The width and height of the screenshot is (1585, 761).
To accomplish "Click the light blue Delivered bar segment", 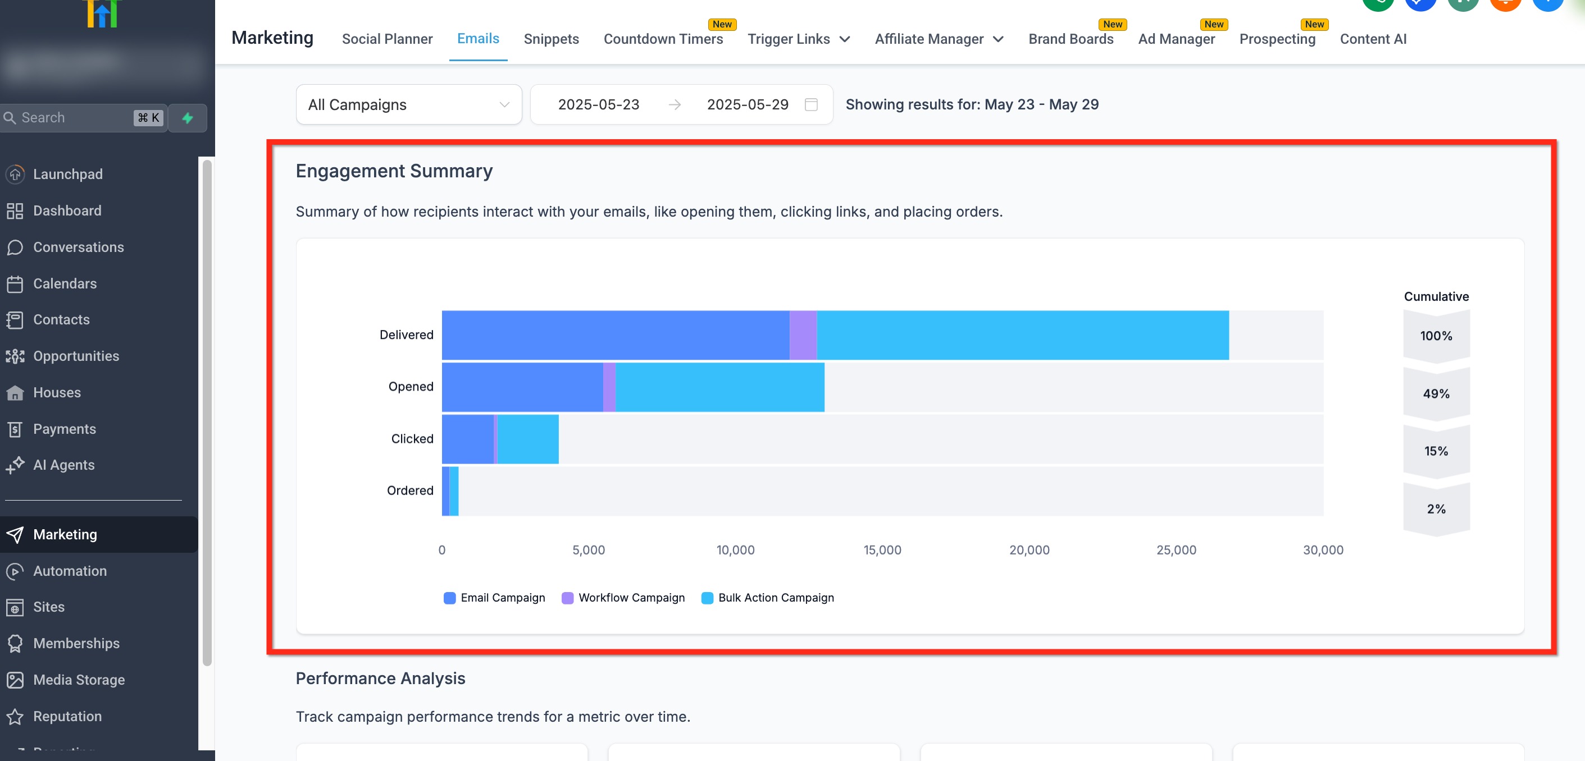I will coord(1022,335).
